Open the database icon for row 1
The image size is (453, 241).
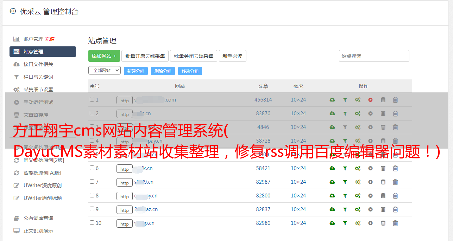383,100
